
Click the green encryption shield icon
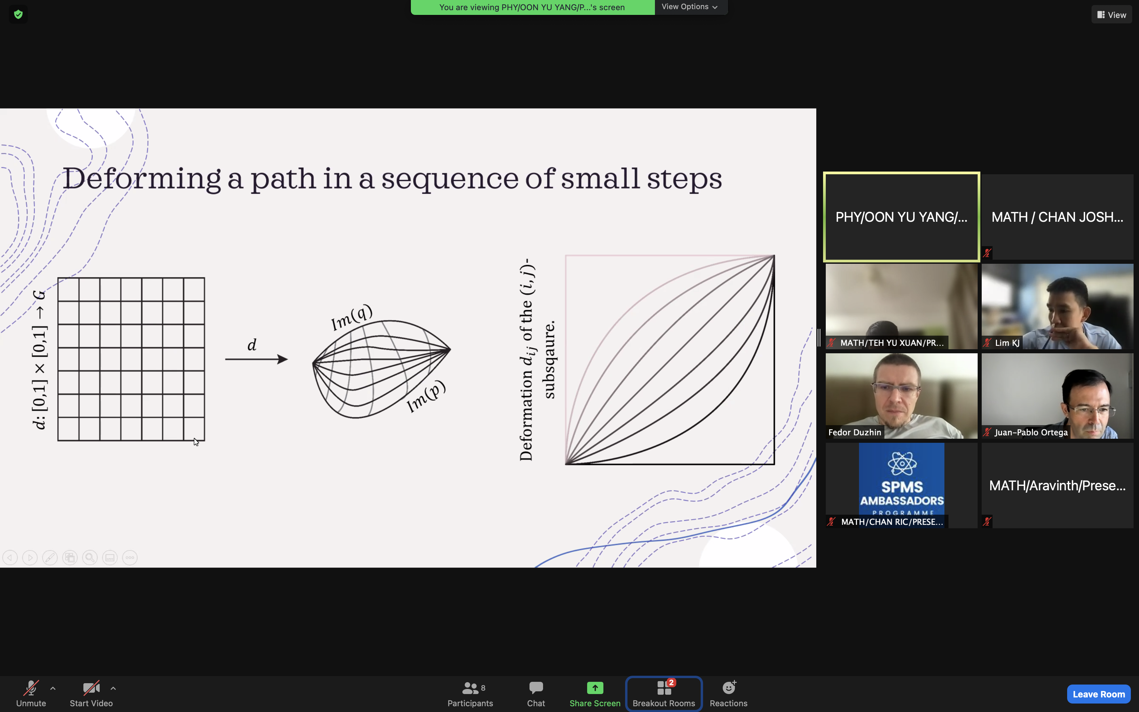[18, 15]
